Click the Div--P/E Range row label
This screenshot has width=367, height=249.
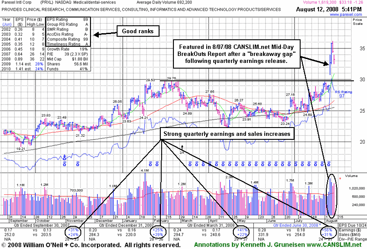point(353,239)
